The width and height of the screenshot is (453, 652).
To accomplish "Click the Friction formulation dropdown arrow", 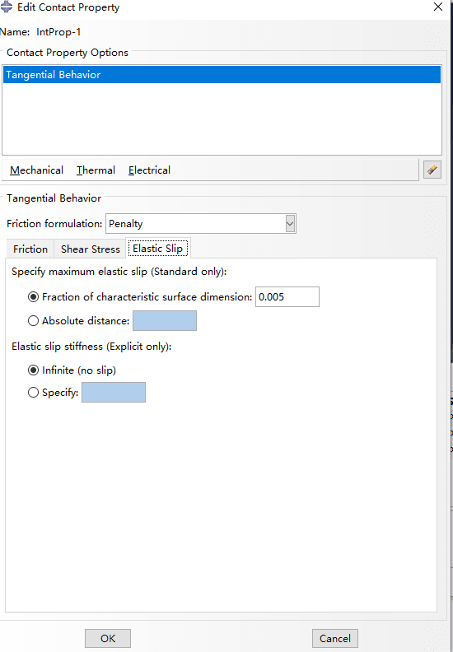I will tap(291, 224).
